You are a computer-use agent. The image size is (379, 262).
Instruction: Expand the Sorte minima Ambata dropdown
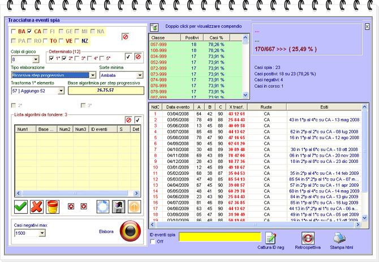[140, 75]
